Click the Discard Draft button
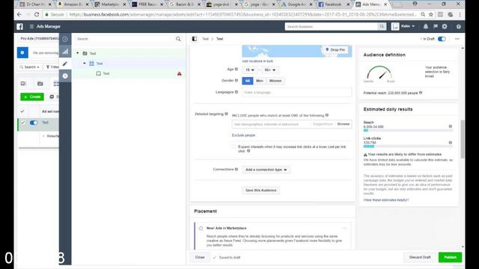Screen dimensions: 479x269 coord(420,257)
